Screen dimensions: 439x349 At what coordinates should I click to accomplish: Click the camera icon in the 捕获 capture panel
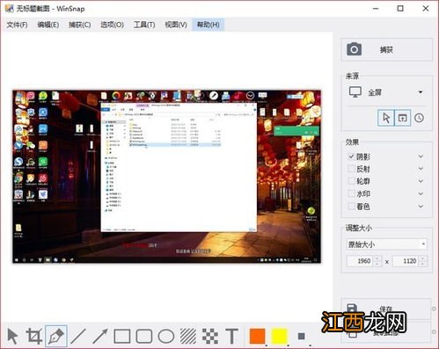pyautogui.click(x=354, y=49)
